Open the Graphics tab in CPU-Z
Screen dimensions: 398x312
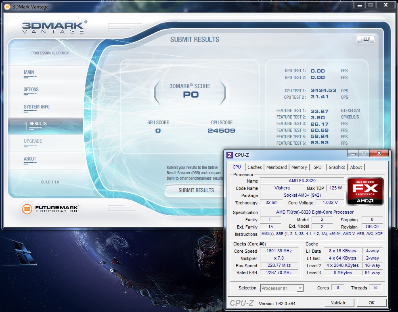click(337, 167)
